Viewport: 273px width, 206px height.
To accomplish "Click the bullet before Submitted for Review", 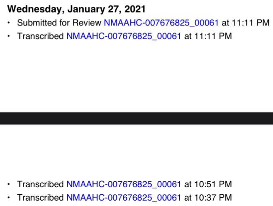I will tap(10, 23).
